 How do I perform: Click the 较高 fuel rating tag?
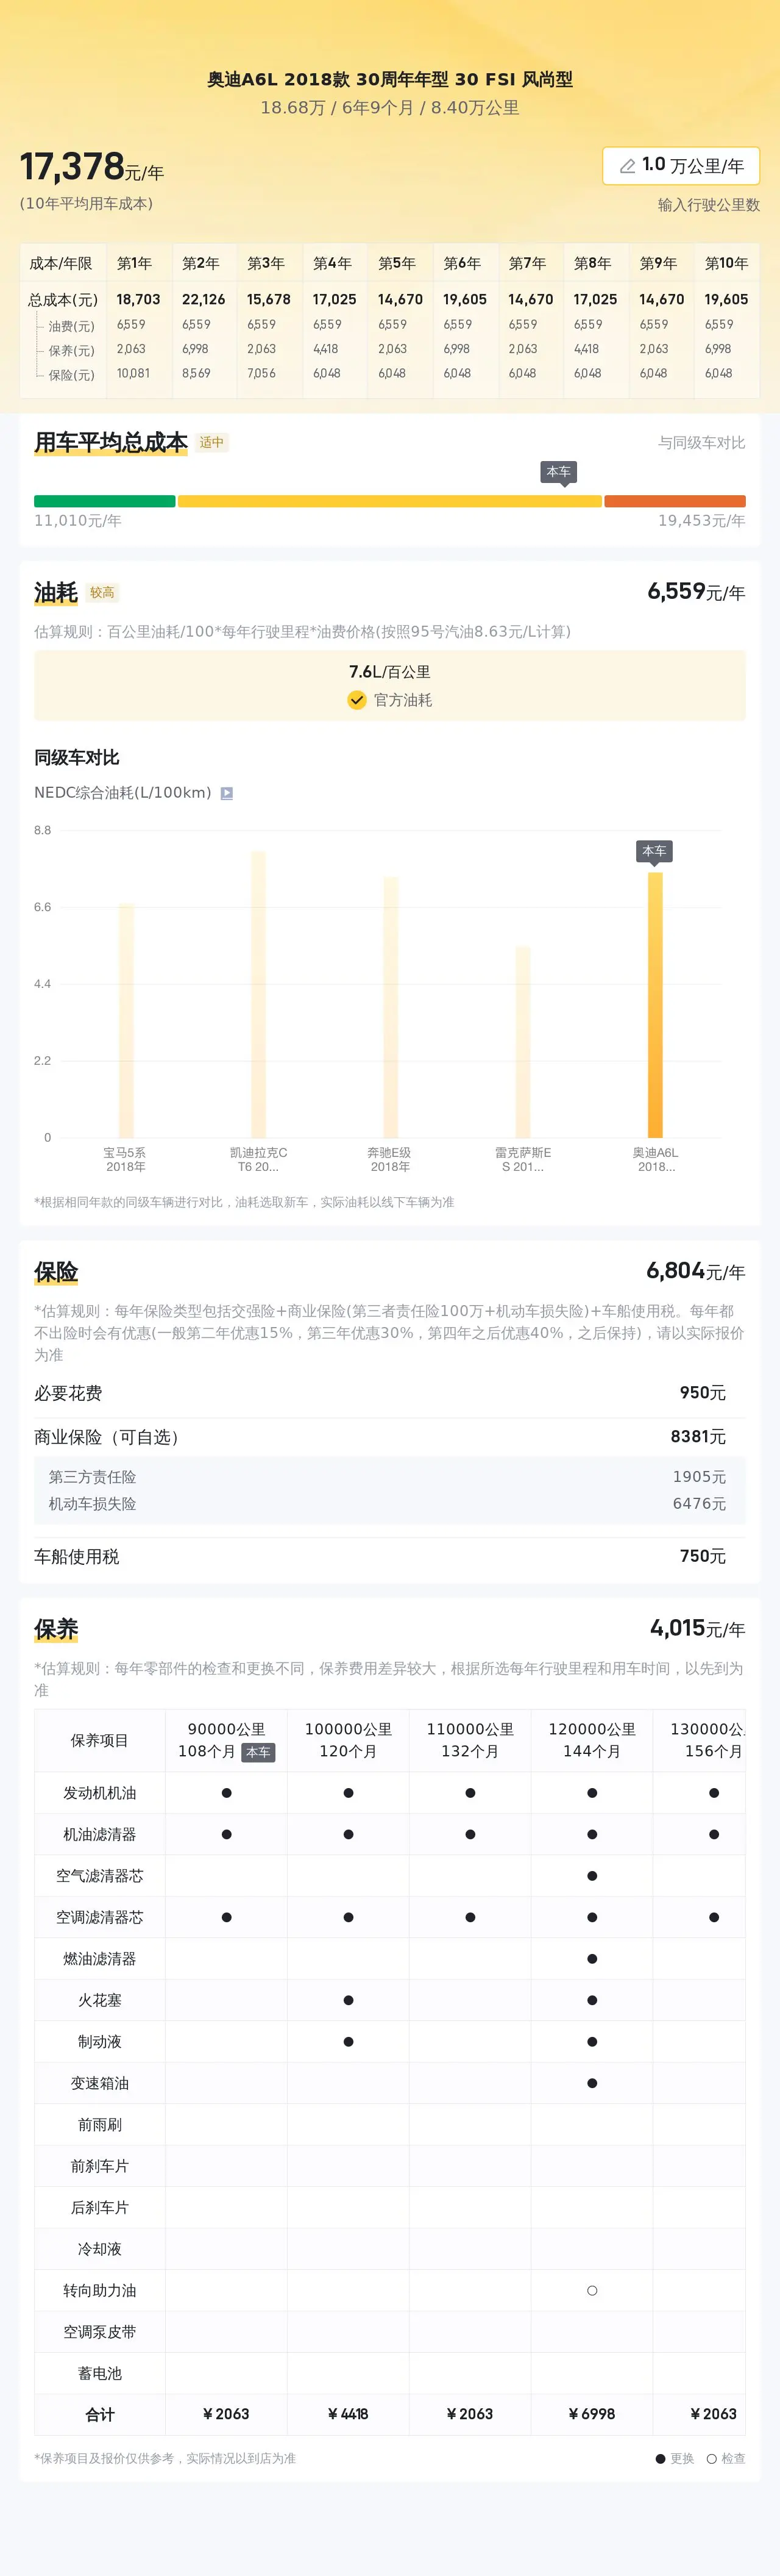click(102, 592)
